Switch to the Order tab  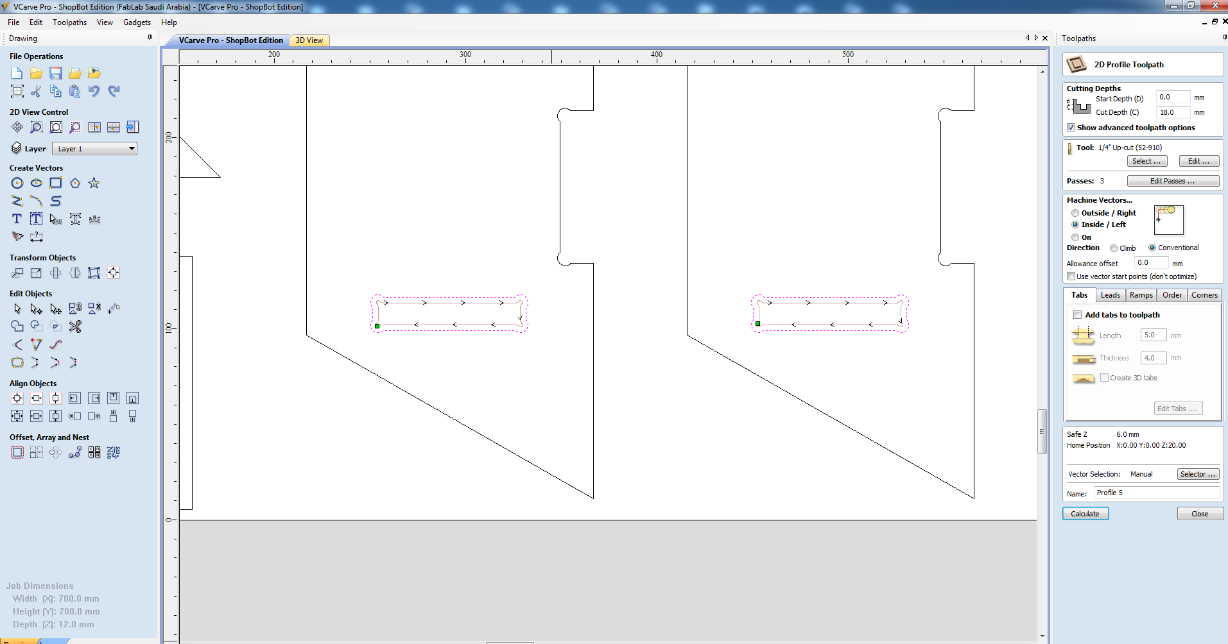1172,295
